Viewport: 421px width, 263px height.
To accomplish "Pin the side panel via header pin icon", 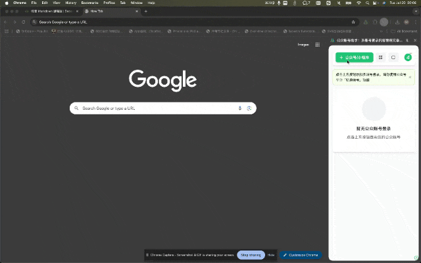I will point(407,40).
